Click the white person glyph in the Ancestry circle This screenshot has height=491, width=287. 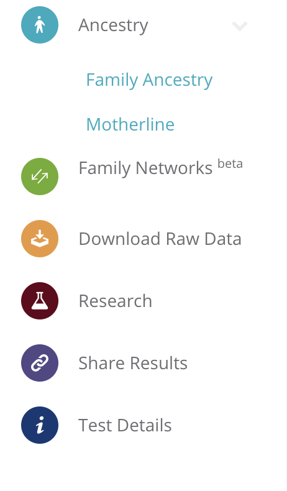point(39,25)
